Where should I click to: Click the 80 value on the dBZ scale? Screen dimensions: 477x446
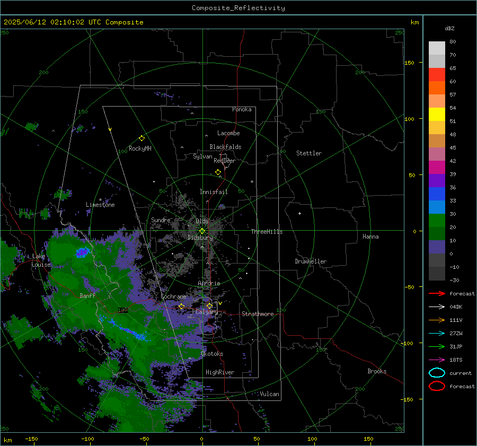coord(453,42)
